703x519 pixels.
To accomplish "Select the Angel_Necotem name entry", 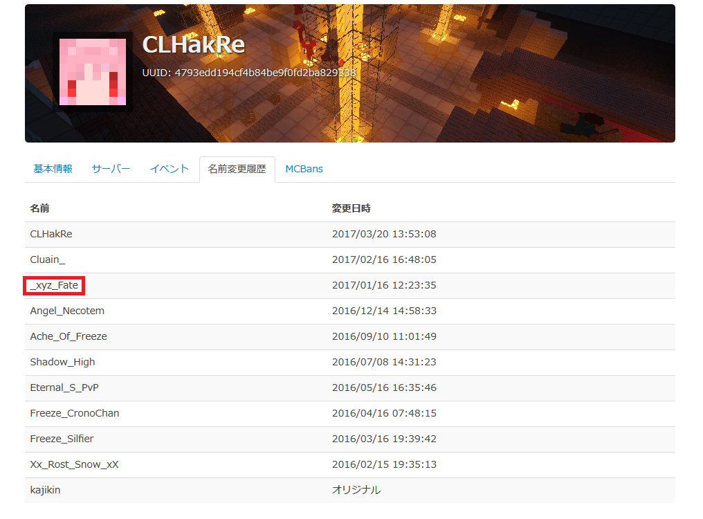I will pos(67,311).
